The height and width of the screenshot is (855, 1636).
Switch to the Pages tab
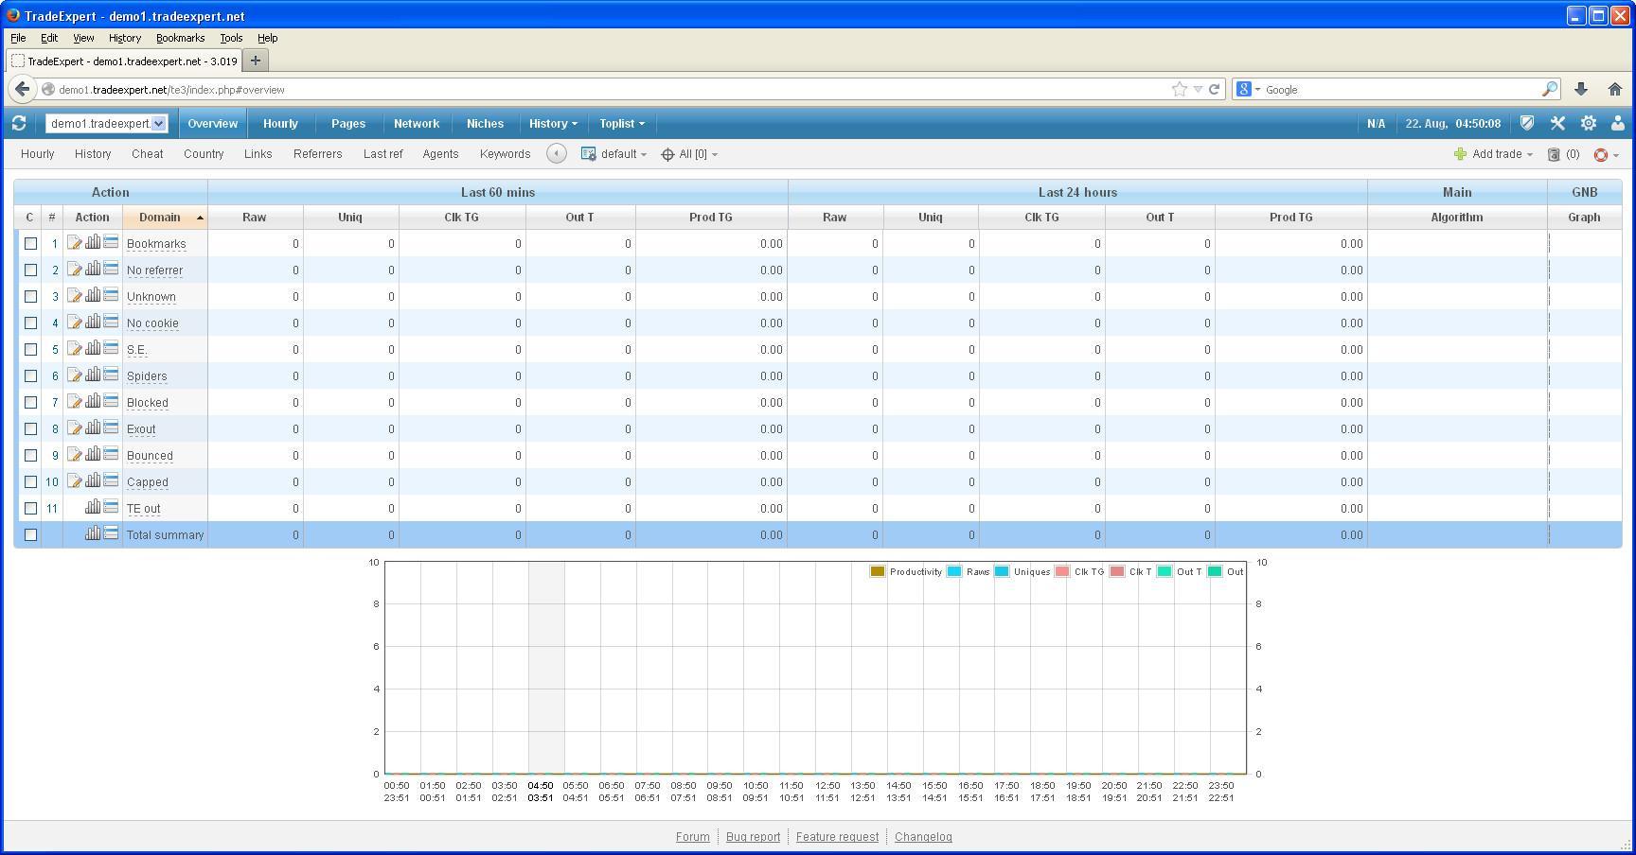click(348, 124)
